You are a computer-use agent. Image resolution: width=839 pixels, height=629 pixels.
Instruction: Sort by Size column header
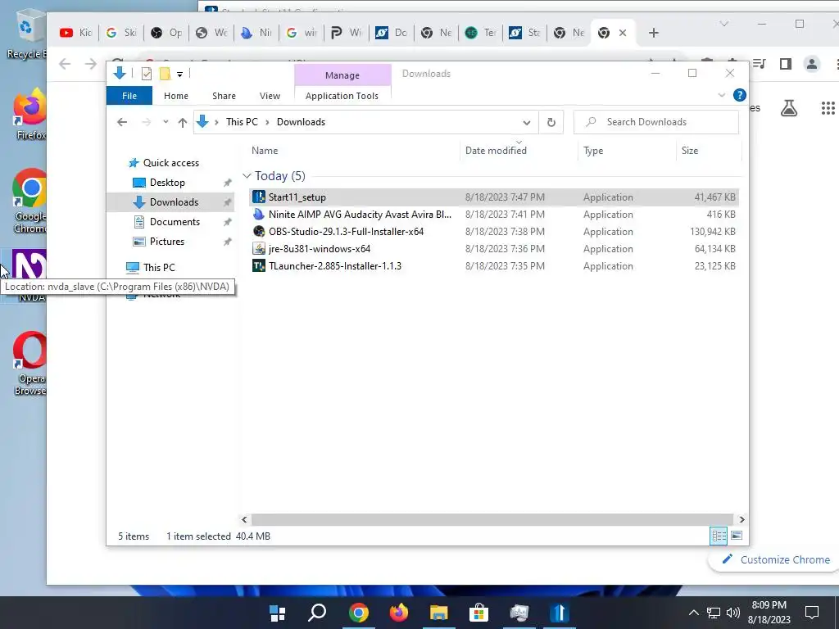pos(709,151)
